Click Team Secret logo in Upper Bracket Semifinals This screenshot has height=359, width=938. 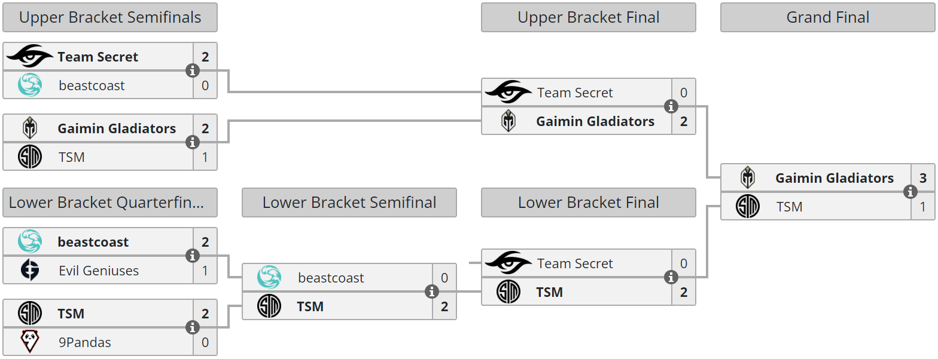[x=30, y=57]
